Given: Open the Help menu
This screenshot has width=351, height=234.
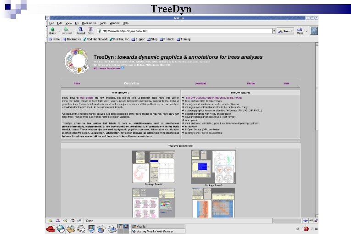Looking at the screenshot, I should tap(126, 23).
